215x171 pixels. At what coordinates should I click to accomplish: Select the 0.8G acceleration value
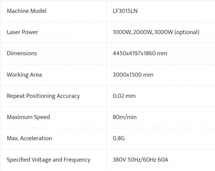point(119,138)
